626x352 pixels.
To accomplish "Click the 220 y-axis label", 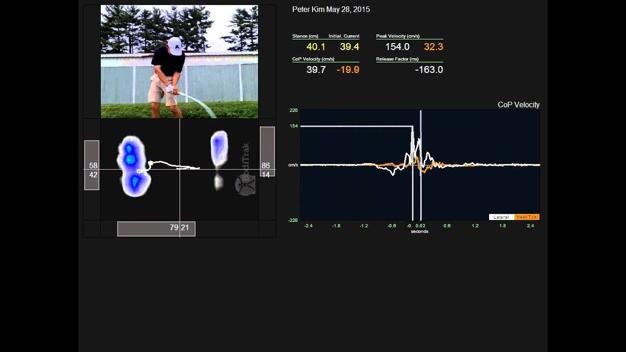I will 293,110.
